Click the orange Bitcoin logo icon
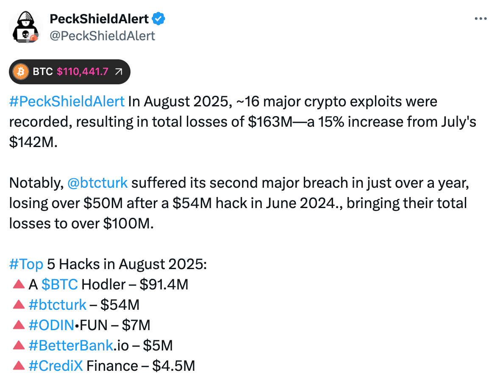Image resolution: width=500 pixels, height=378 pixels. (x=21, y=72)
